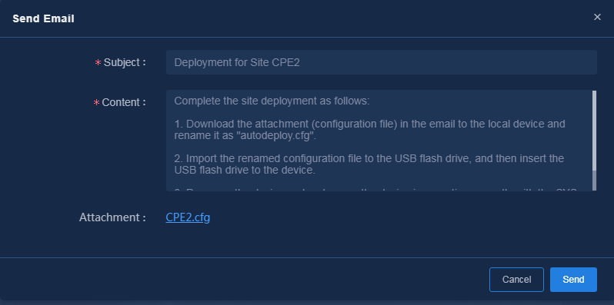Click "USB flash drive to the device" line

point(245,170)
